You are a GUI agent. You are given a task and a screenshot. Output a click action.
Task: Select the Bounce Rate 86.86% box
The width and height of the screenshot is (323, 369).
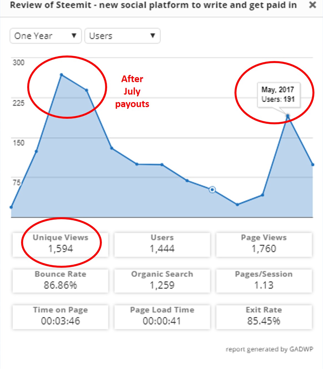60,281
